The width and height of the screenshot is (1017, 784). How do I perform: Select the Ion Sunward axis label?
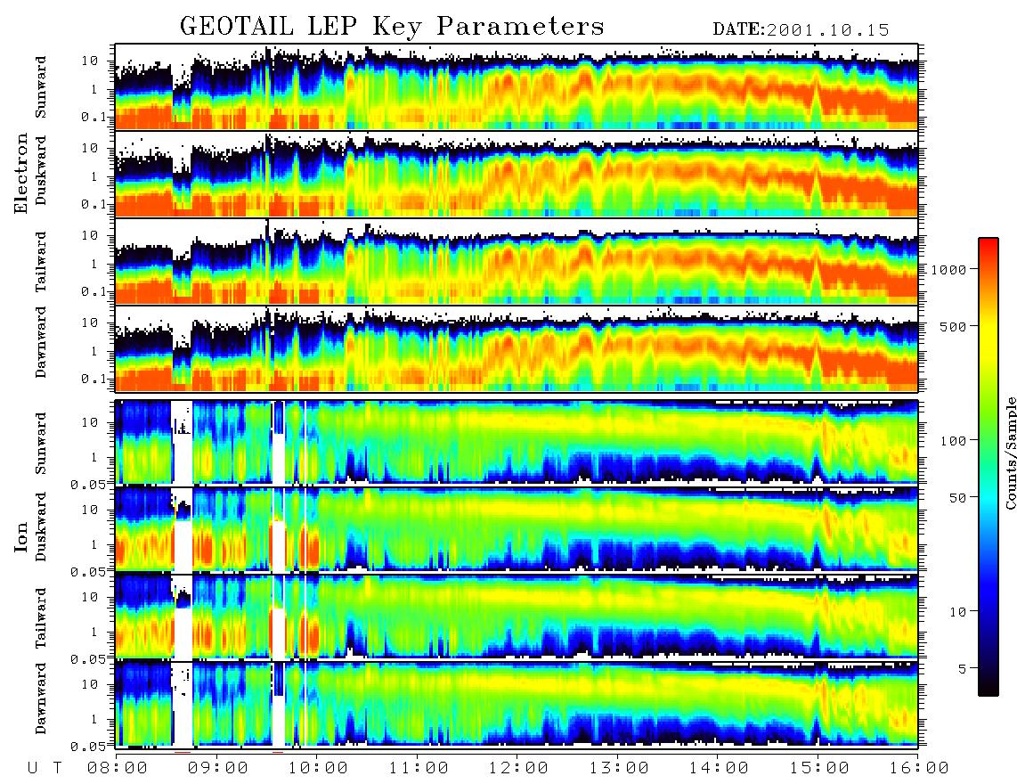pyautogui.click(x=41, y=443)
